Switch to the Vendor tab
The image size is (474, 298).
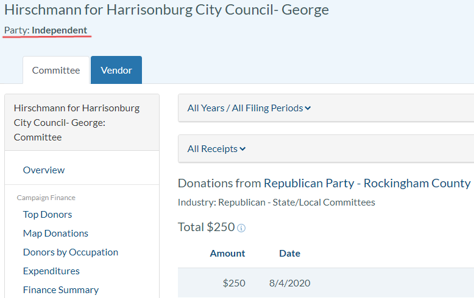click(116, 71)
